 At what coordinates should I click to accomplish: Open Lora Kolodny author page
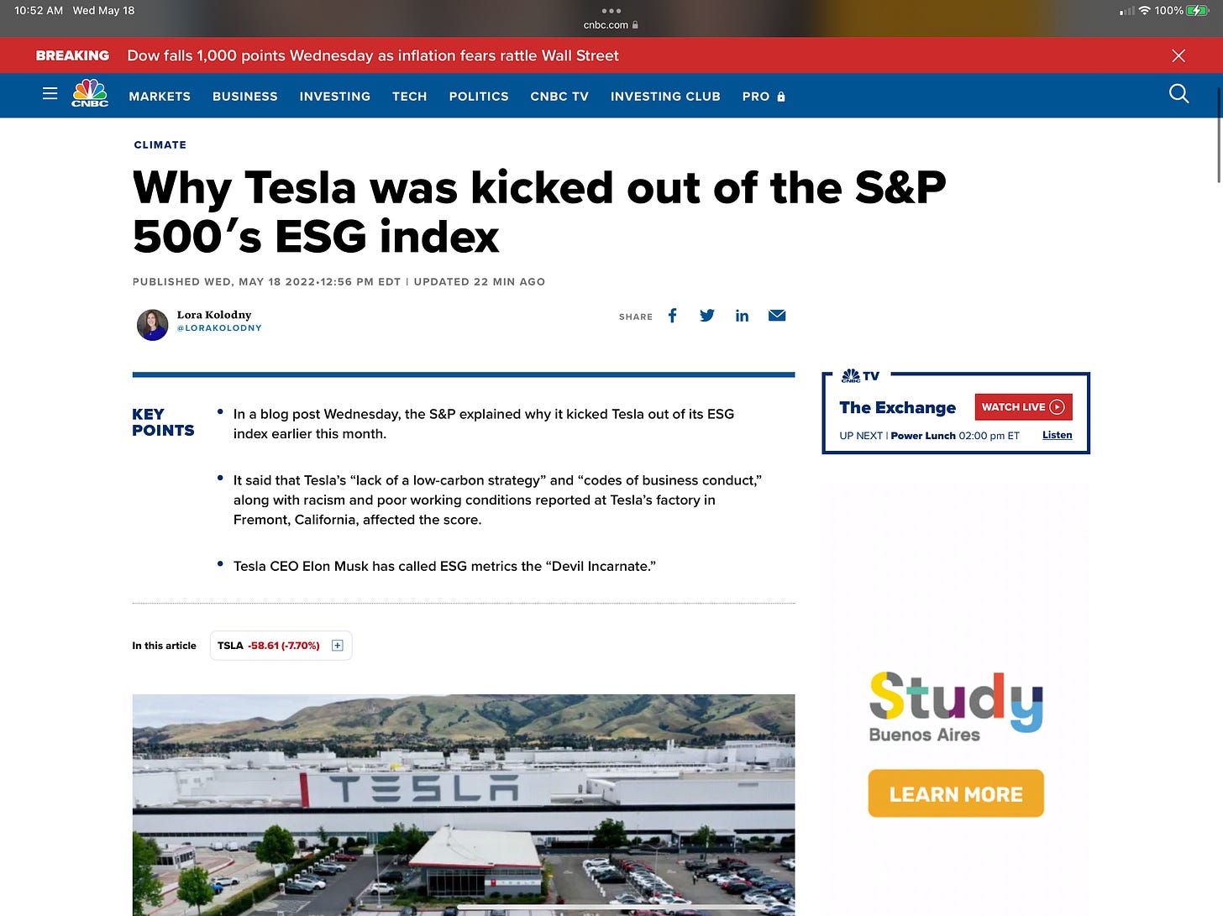214,315
